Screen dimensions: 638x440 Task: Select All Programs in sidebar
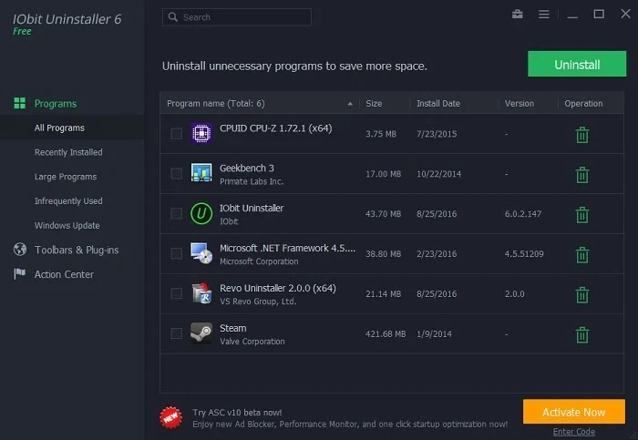[x=59, y=128]
